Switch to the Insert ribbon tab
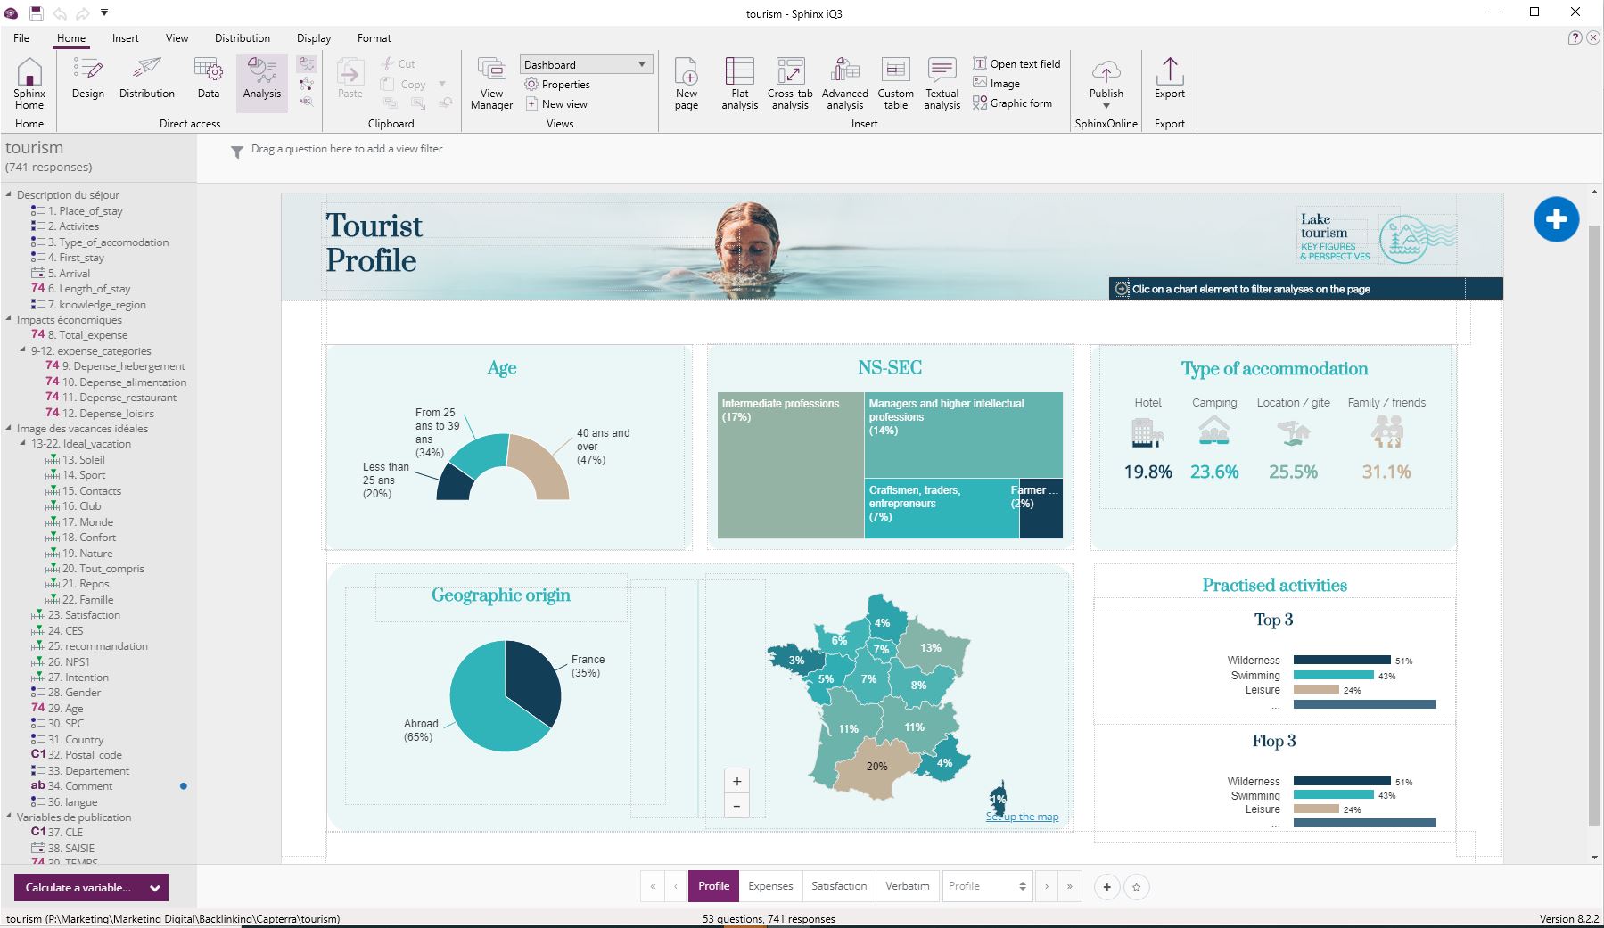 click(x=125, y=37)
